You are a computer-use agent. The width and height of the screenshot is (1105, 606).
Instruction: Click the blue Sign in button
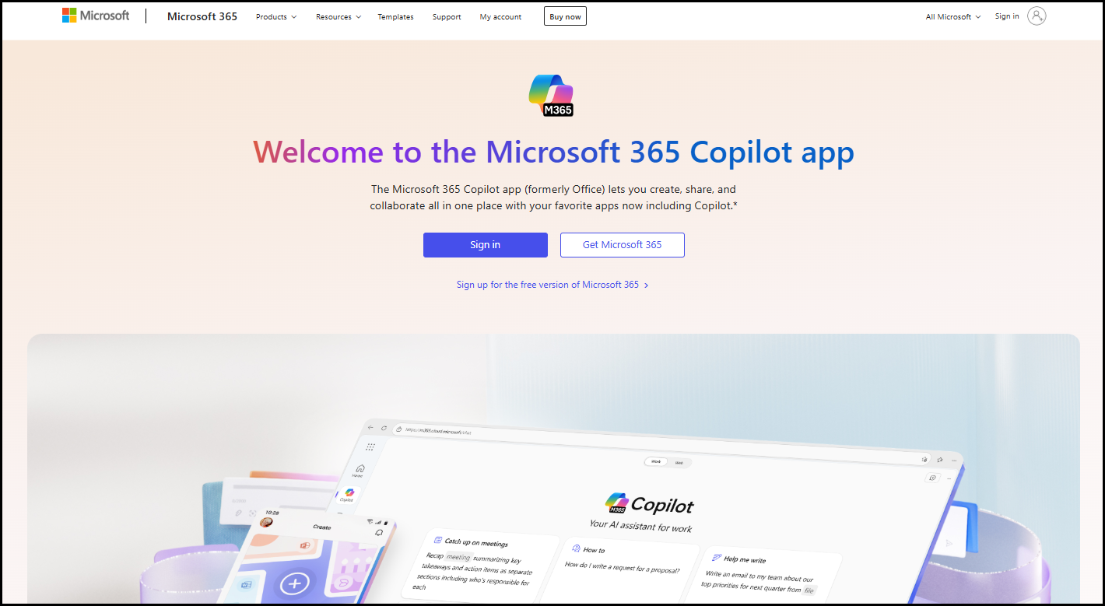[486, 245]
